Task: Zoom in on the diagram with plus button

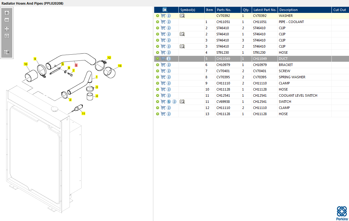Action: tap(7, 13)
